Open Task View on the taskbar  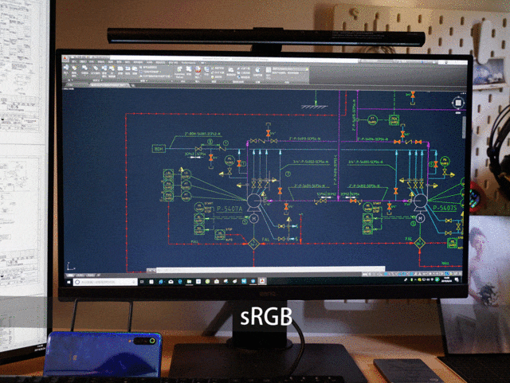tap(142, 282)
